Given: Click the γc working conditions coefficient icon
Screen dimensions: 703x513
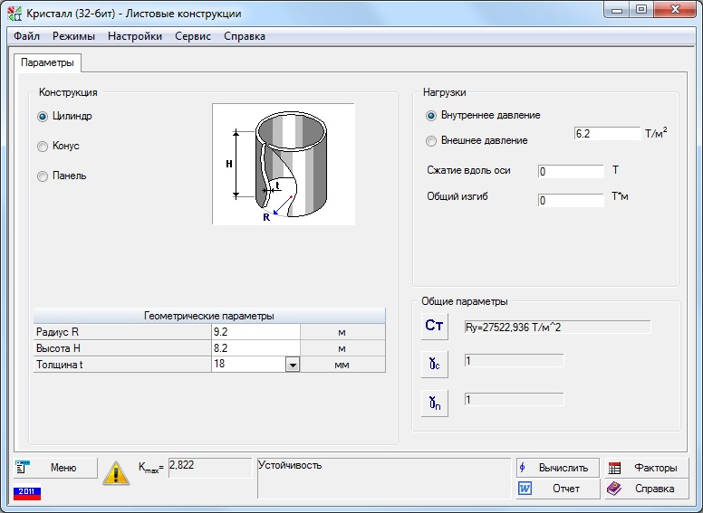Looking at the screenshot, I should click(x=435, y=364).
